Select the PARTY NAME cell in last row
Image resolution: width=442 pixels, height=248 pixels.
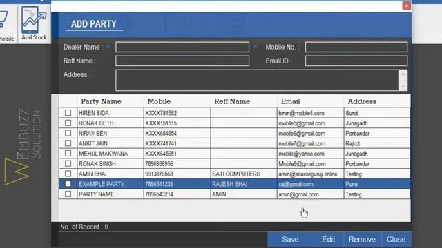[x=110, y=194]
